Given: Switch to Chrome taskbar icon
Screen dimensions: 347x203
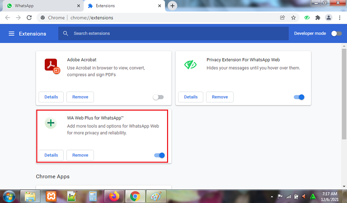Looking at the screenshot, I should 135,196.
